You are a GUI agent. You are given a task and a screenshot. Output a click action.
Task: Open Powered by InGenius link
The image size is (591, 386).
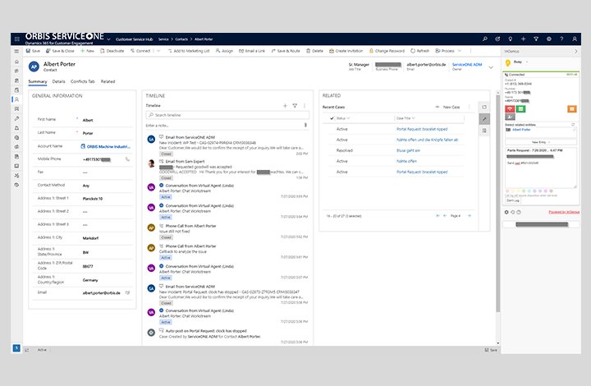tap(564, 212)
